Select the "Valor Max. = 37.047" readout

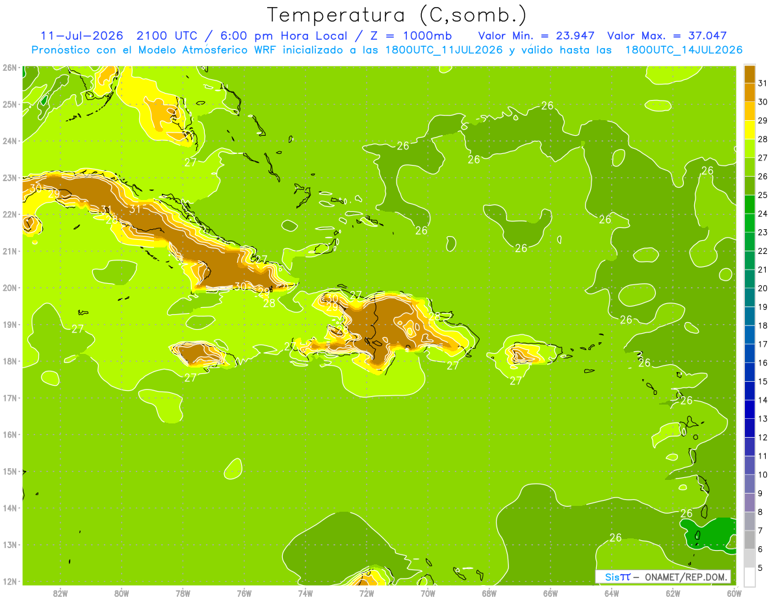(x=667, y=36)
